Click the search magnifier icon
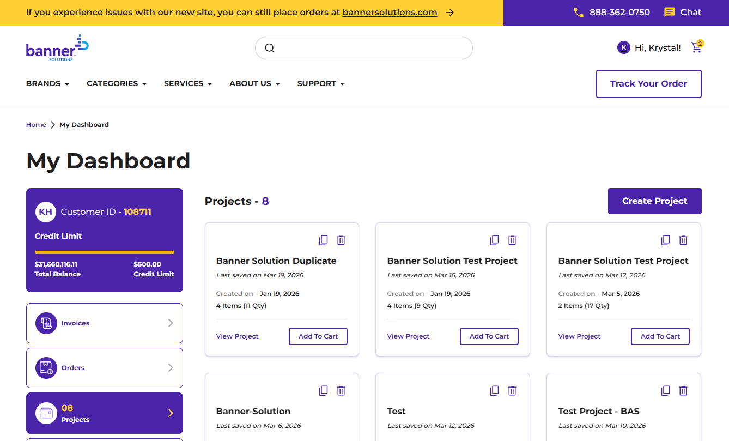 click(270, 48)
